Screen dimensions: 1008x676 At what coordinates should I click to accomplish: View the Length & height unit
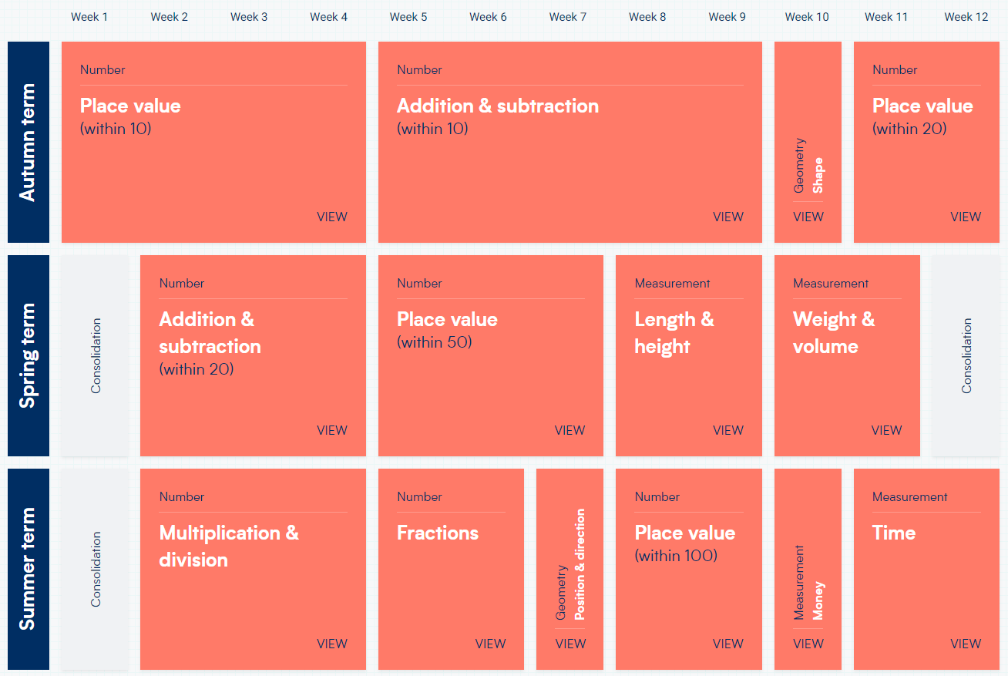coord(689,355)
